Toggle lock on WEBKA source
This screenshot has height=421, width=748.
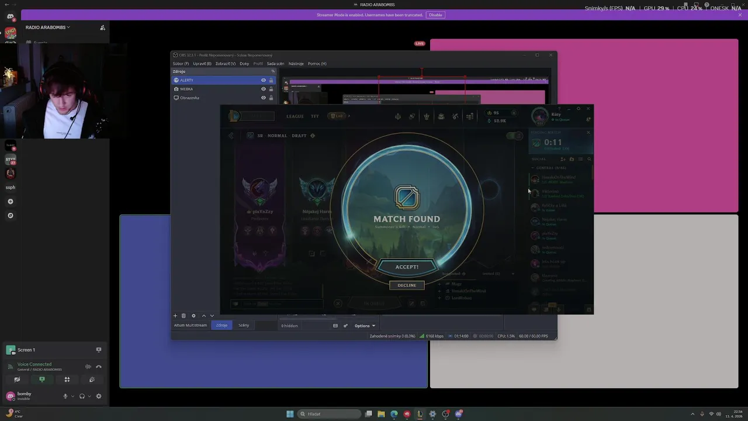pos(271,89)
